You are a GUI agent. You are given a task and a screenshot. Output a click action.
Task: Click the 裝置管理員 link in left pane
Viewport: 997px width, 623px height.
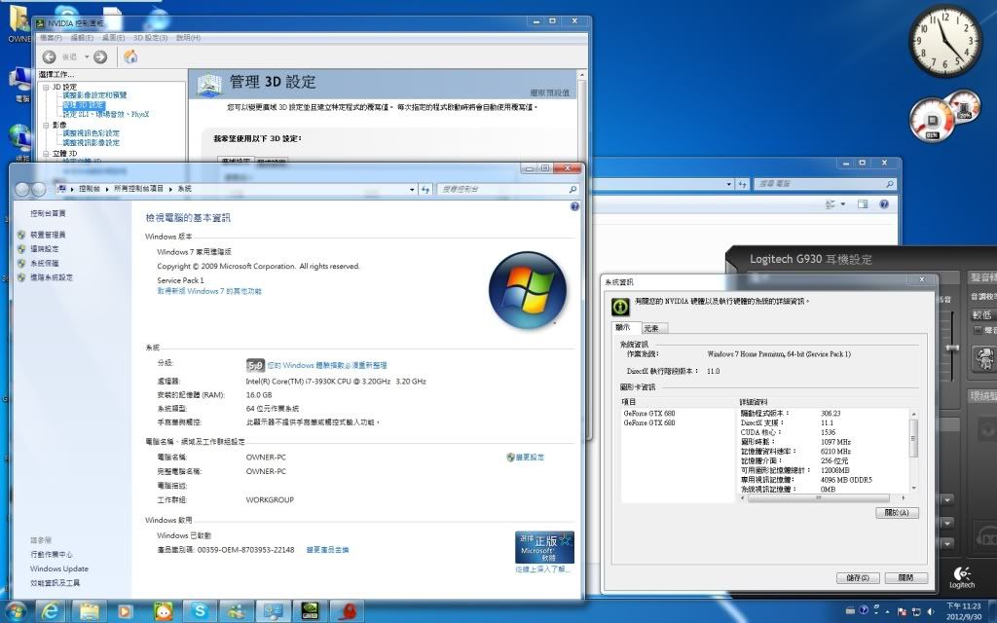click(48, 235)
